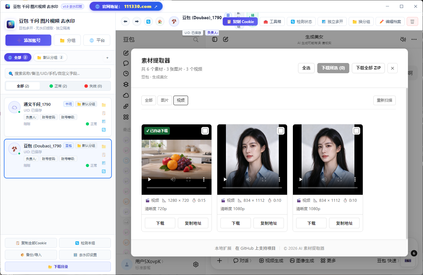The image size is (423, 275).
Task: Click 独立多开 in the top toolbar
Action: [332, 21]
